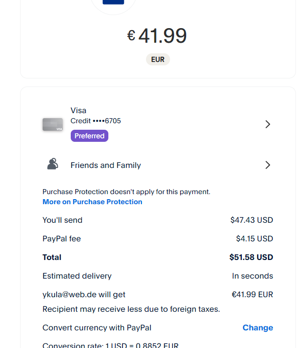Select the Visa payment method name

pyautogui.click(x=78, y=110)
